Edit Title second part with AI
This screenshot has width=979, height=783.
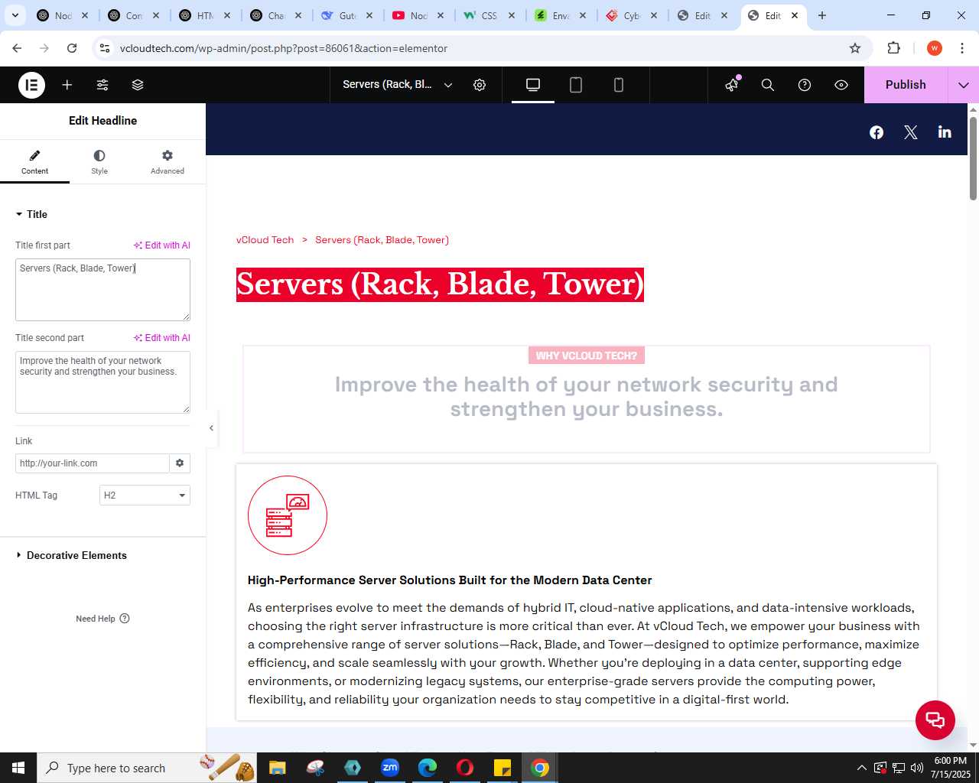[161, 338]
